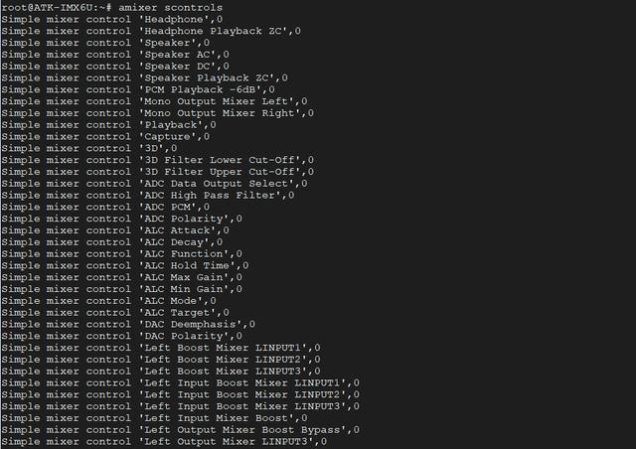
Task: Click the 'Capture',0 control line
Action: pos(105,137)
